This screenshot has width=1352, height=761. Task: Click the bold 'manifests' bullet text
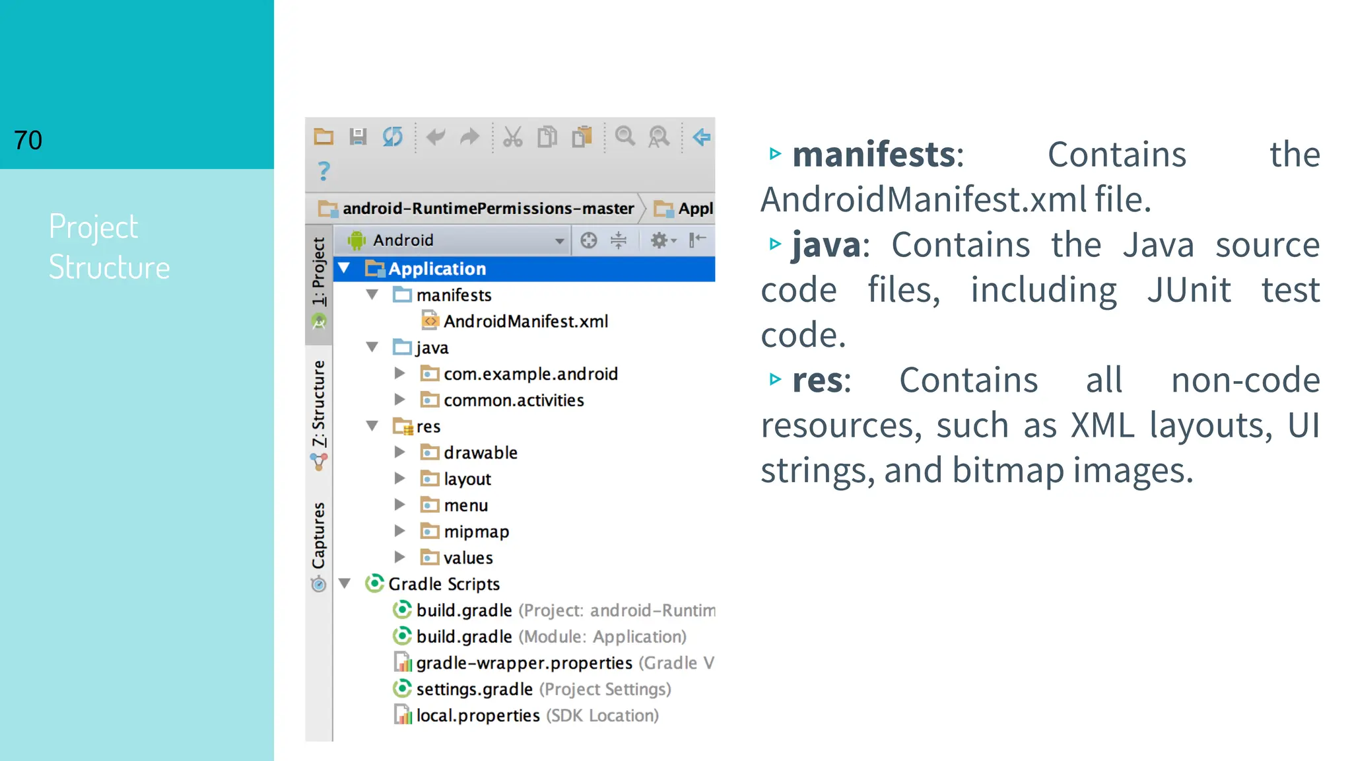pyautogui.click(x=873, y=155)
